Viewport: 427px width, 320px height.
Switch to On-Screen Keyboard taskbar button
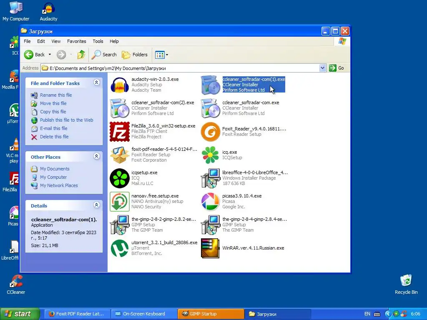point(144,314)
